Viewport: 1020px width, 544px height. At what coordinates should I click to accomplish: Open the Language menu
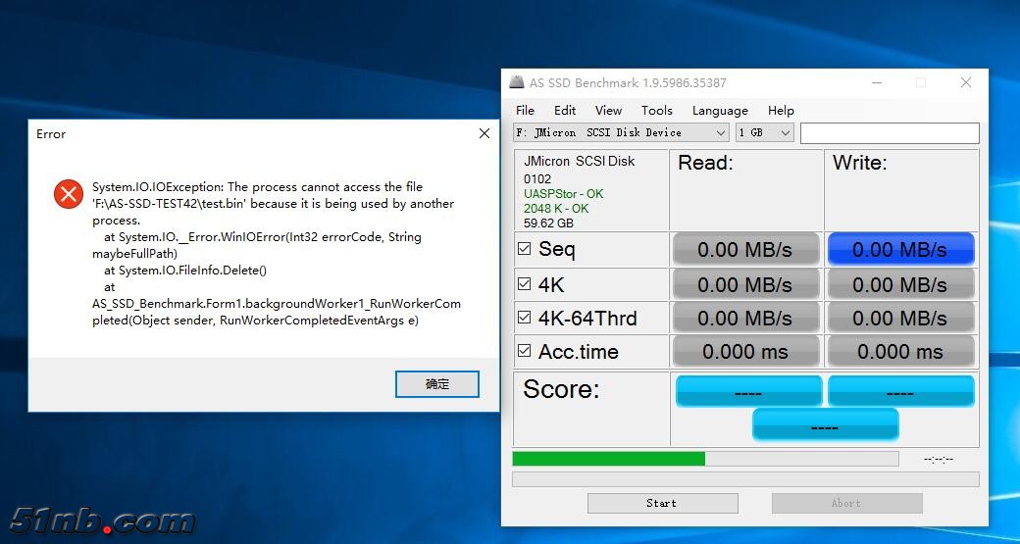pos(720,111)
